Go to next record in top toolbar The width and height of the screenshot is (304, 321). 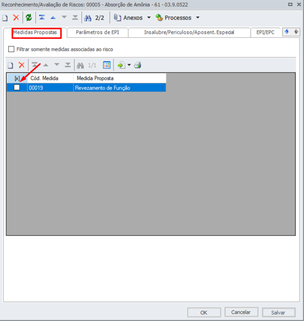point(64,17)
